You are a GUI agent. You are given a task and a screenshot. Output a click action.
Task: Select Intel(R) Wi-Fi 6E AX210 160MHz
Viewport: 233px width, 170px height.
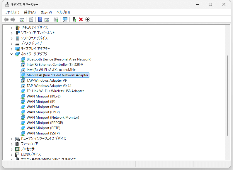51,70
